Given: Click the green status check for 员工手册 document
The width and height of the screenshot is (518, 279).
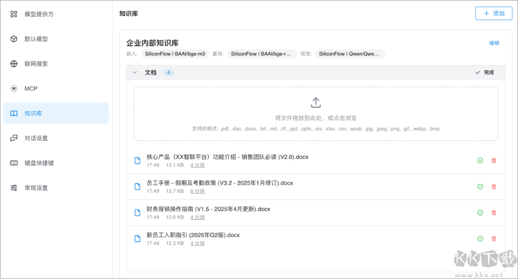Looking at the screenshot, I should (x=480, y=187).
